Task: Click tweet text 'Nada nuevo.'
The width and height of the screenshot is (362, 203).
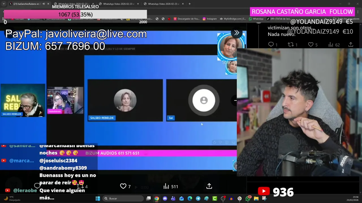Action: point(281,34)
